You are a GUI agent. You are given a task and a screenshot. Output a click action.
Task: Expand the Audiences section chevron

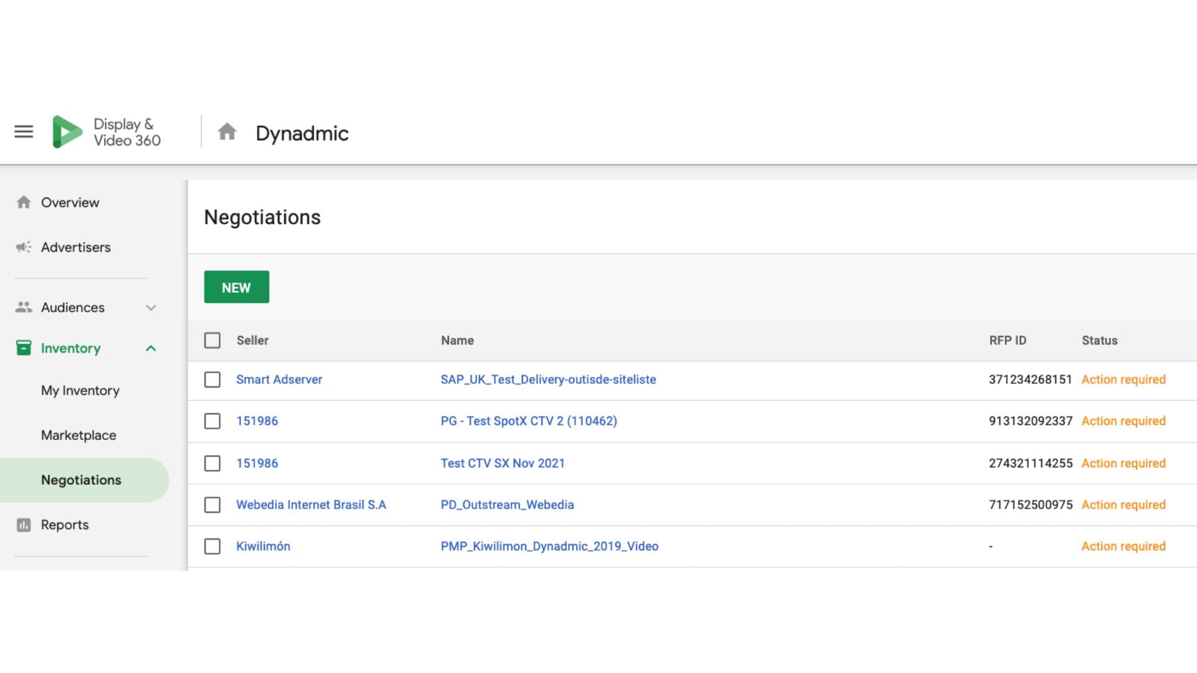(x=151, y=308)
